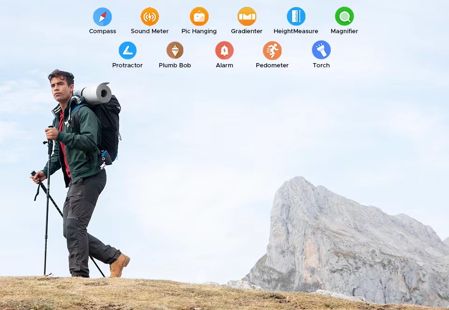This screenshot has height=310, width=449.
Task: Open the Compass tool icon
Action: click(102, 17)
